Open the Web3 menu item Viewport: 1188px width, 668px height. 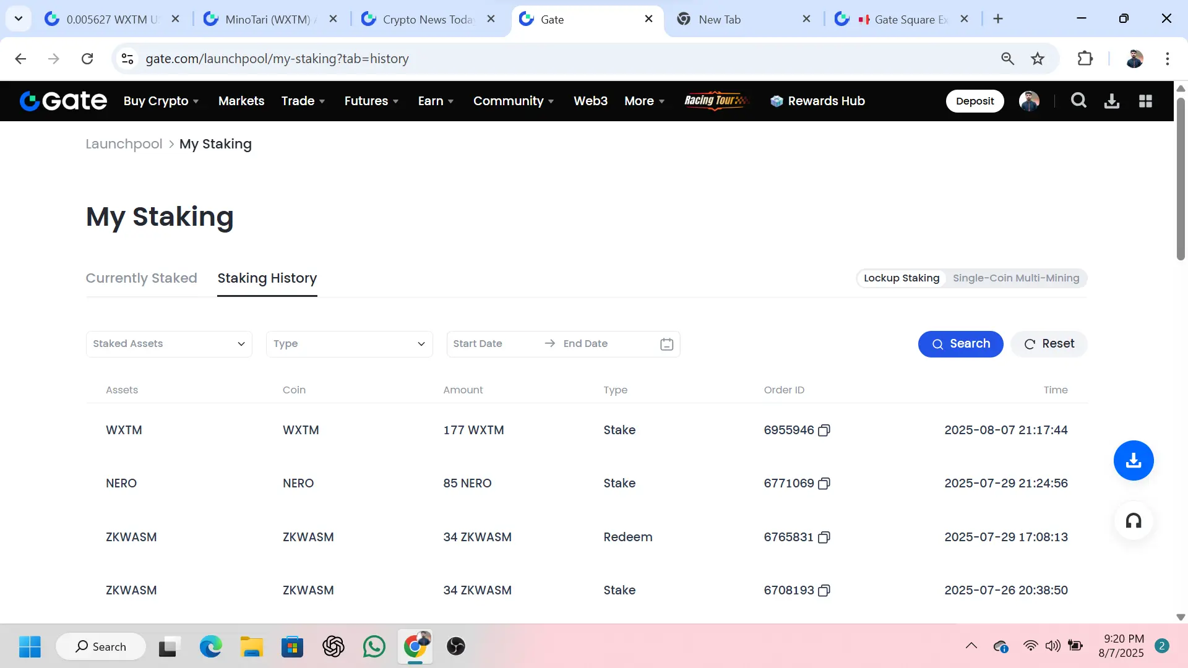coord(590,101)
